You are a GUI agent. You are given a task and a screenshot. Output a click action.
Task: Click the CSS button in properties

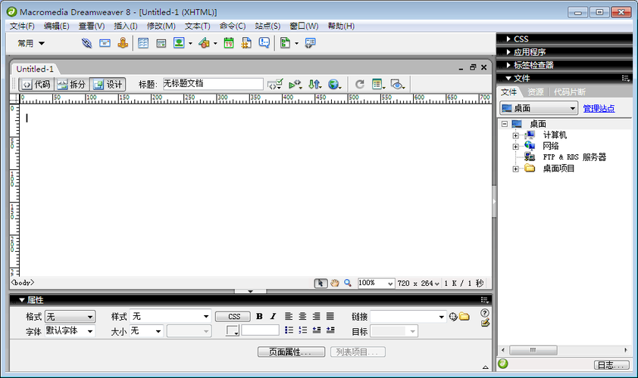pos(233,317)
